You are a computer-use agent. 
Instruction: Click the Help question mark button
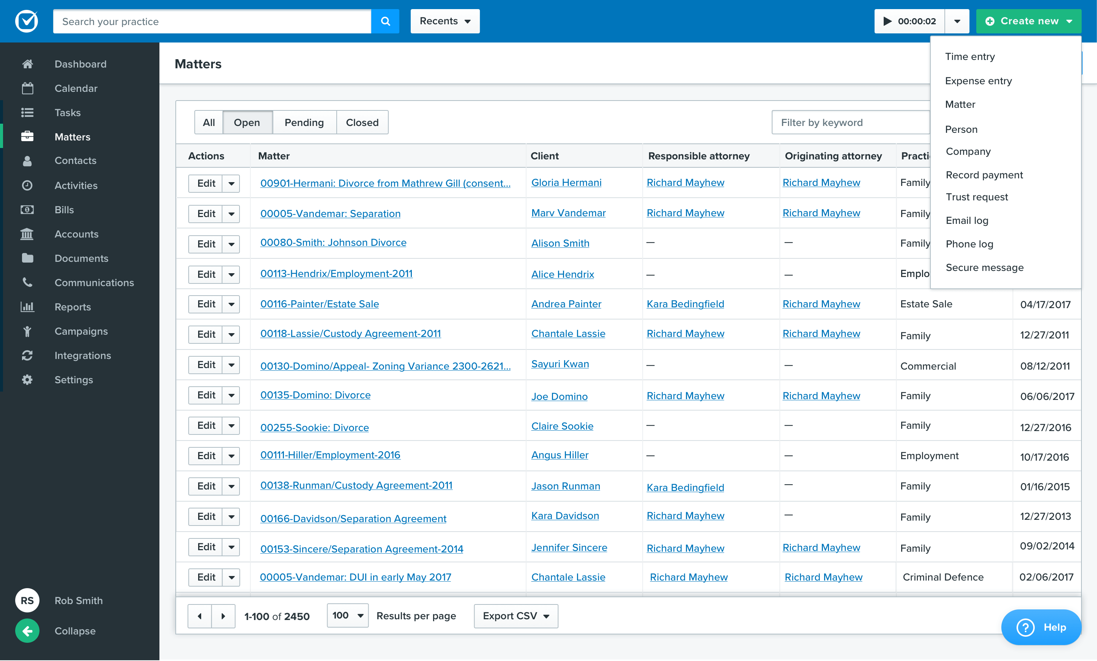[x=1041, y=627]
